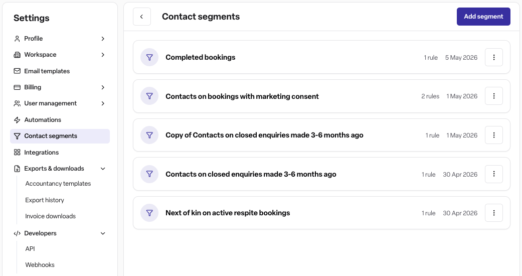Click the Billing label in sidebar
This screenshot has width=522, height=276.
pos(33,87)
